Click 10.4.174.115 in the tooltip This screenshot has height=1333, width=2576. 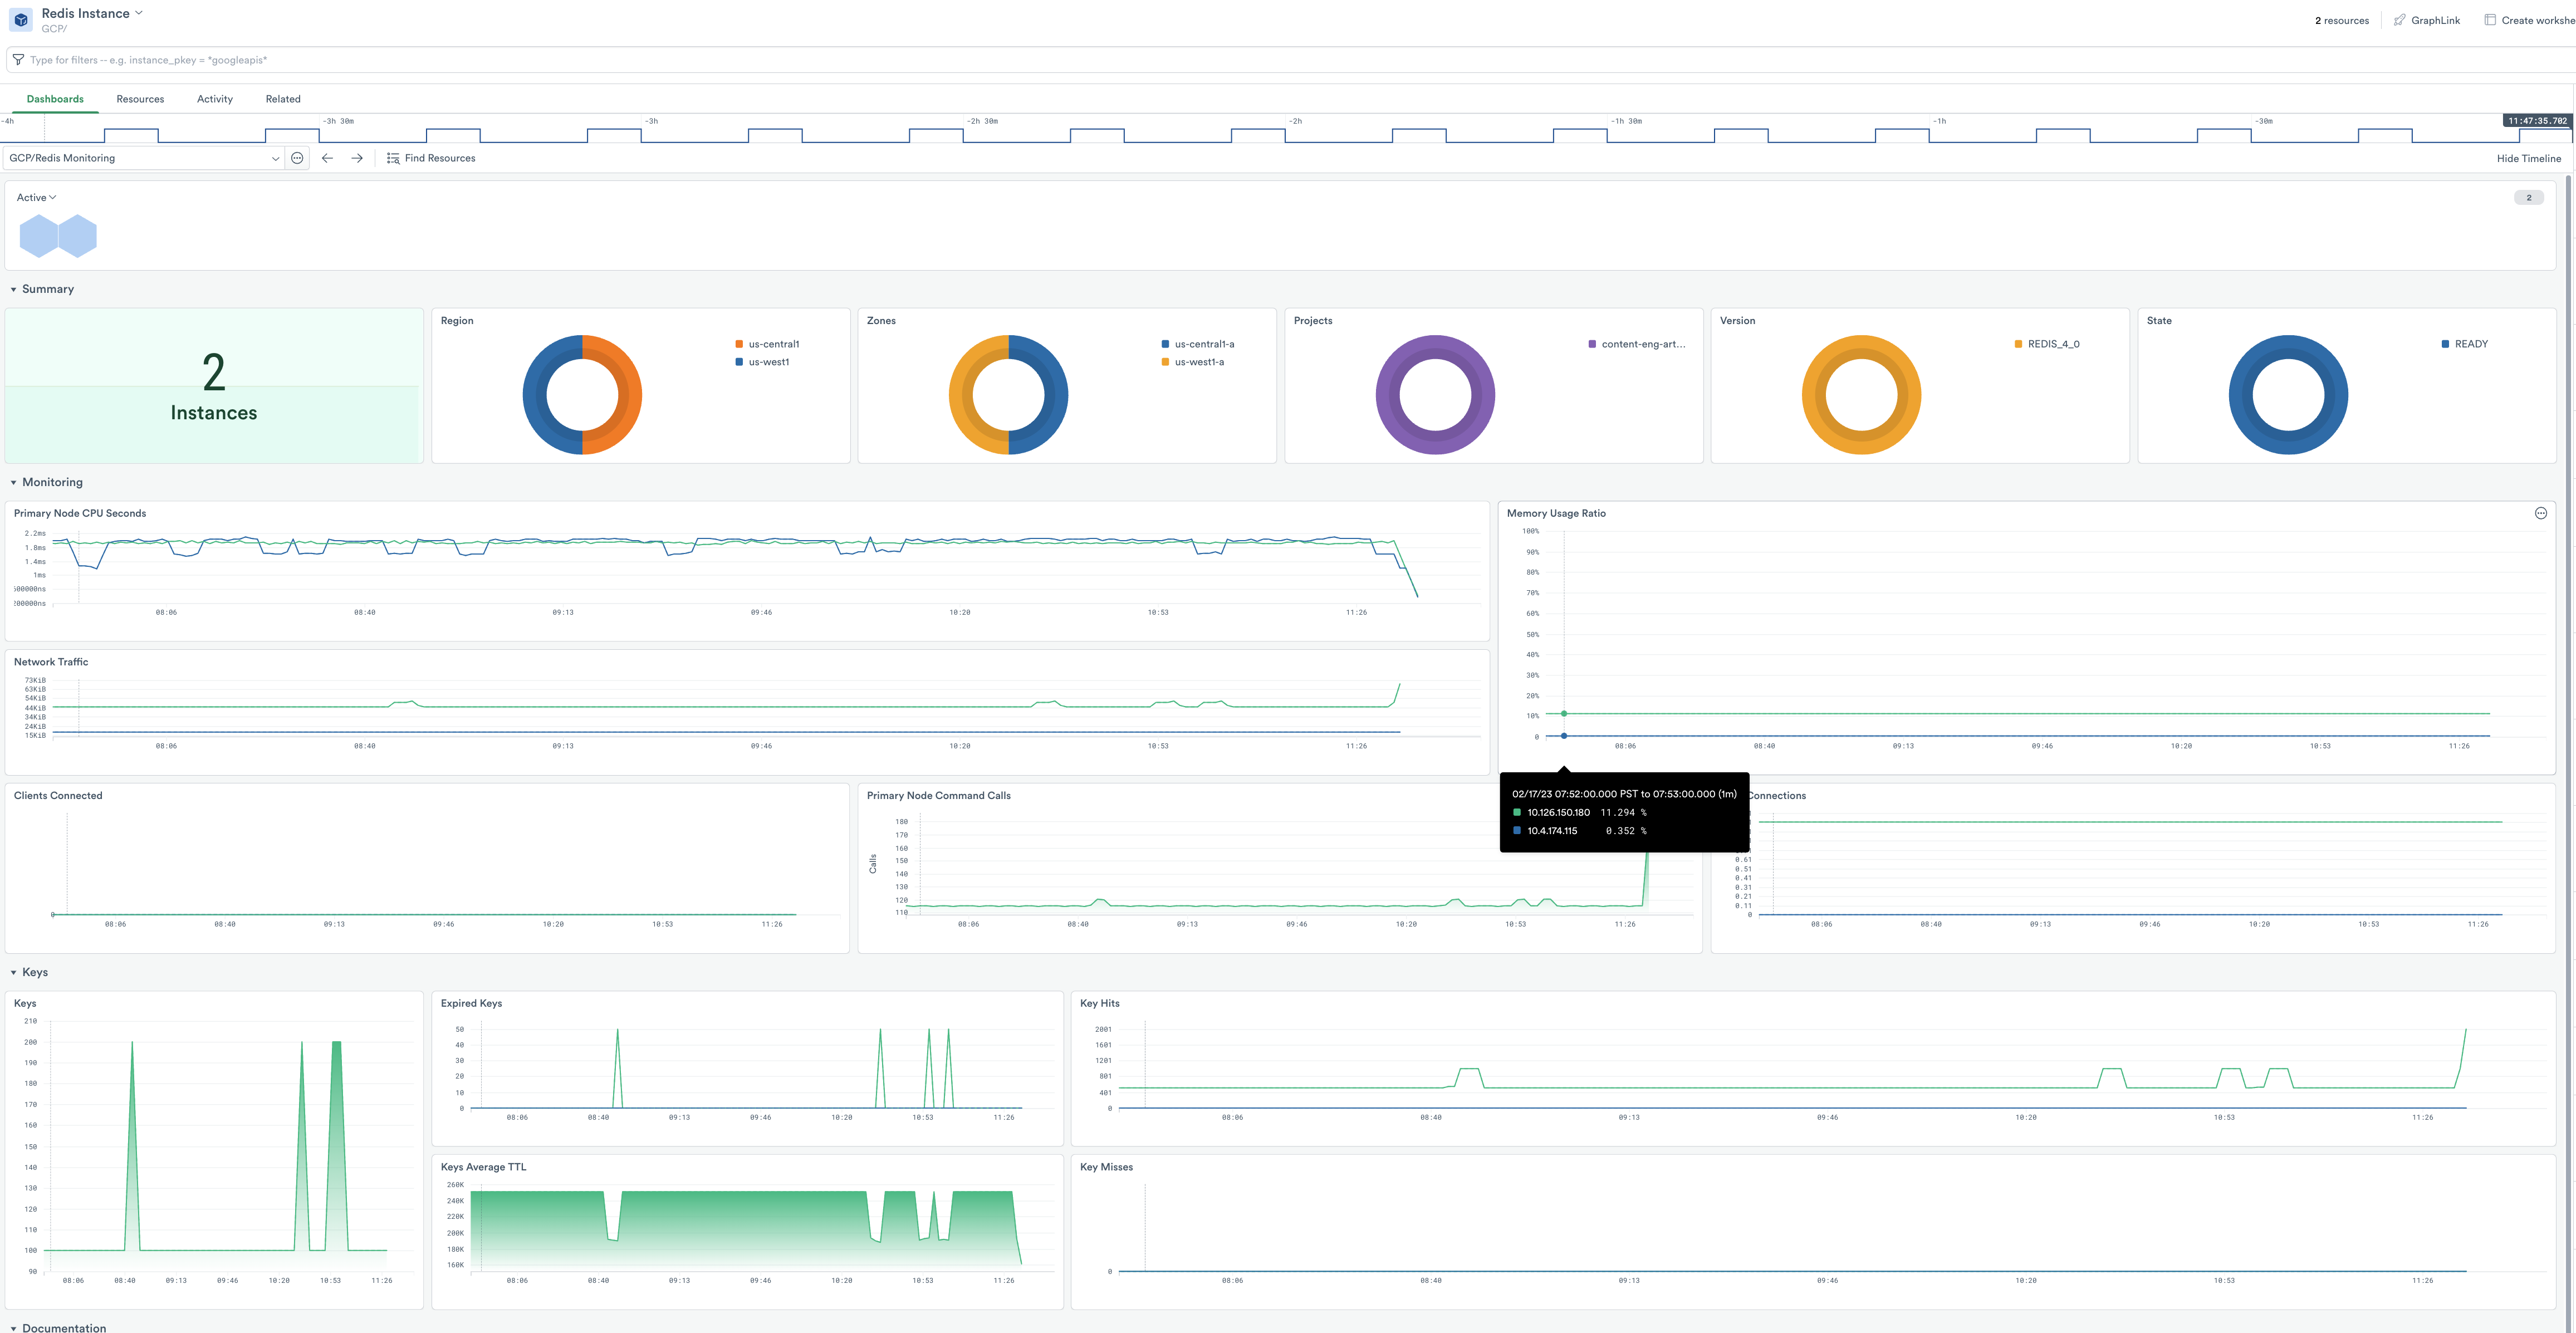[x=1552, y=831]
